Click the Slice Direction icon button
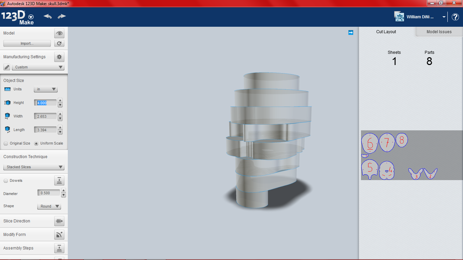 [59, 221]
